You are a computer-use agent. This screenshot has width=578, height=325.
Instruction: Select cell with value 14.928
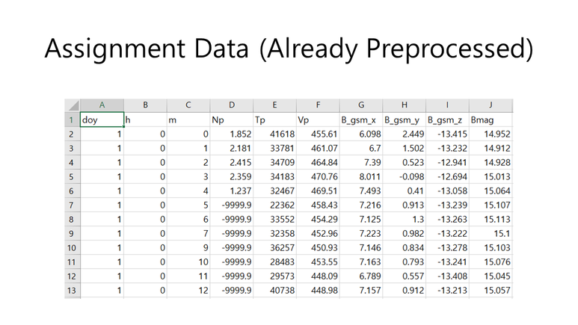coord(491,163)
